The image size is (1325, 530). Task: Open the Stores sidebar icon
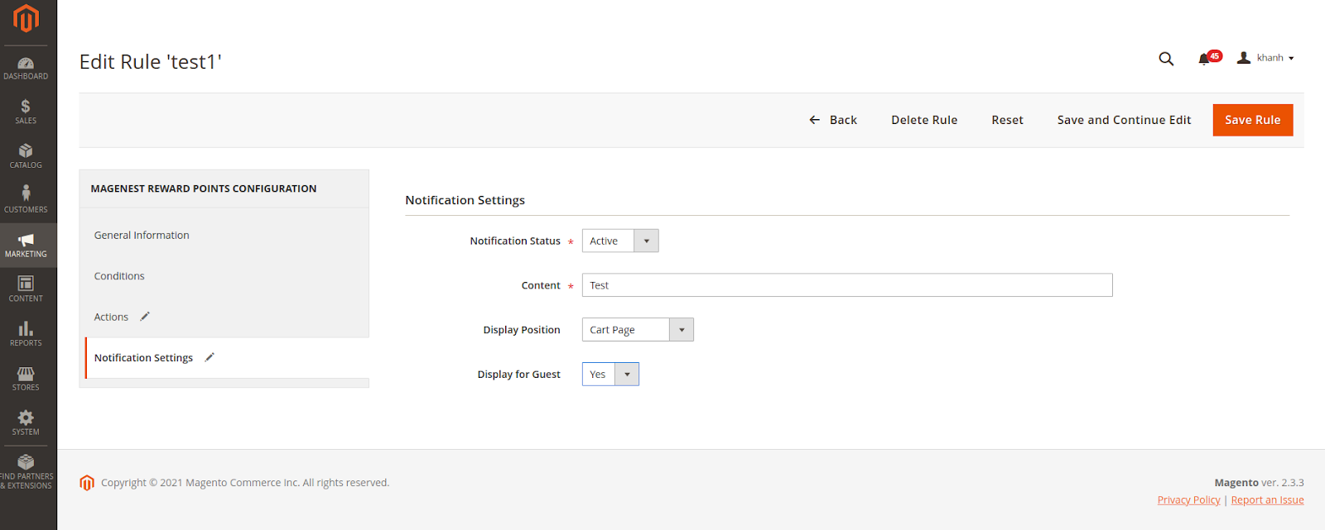coord(26,379)
